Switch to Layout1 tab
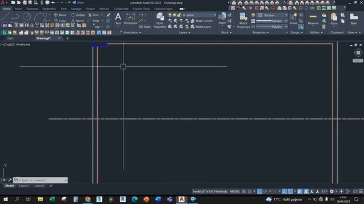The width and height of the screenshot is (364, 204). (x=24, y=186)
